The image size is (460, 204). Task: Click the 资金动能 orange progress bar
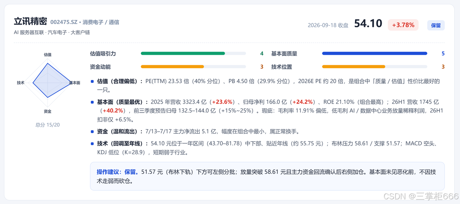click(193, 67)
